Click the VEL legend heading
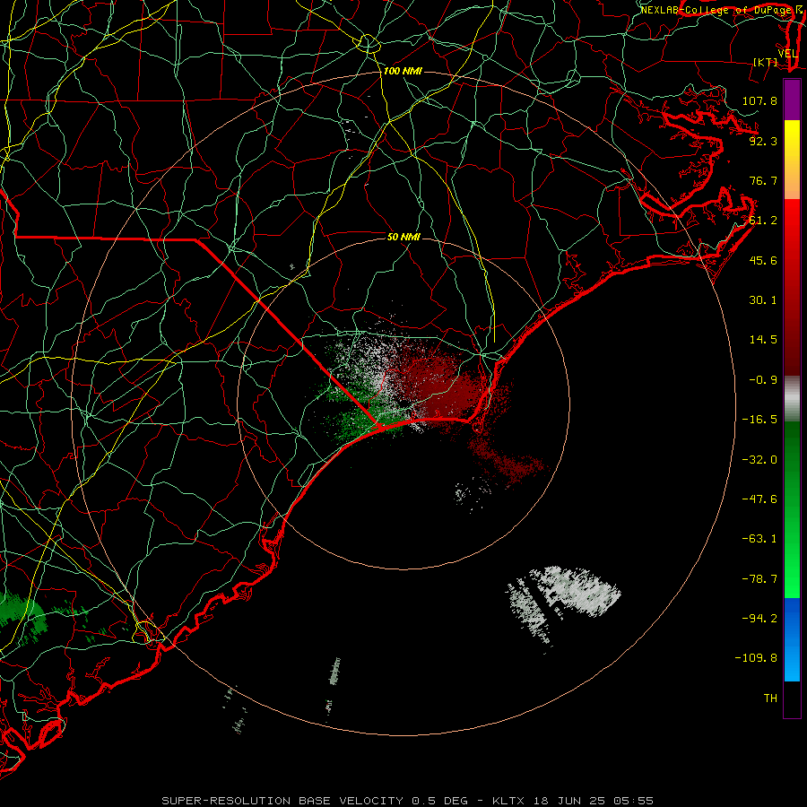Screen dimensions: 807x807 tap(787, 54)
